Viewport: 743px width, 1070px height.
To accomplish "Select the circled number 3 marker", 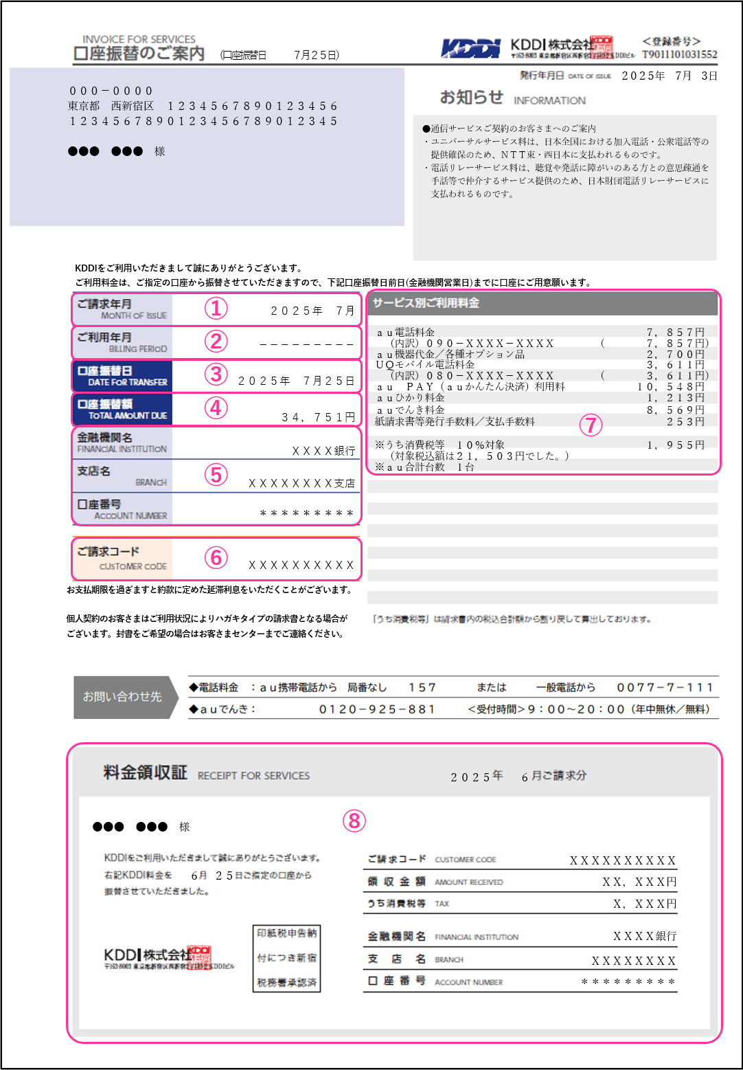I will [216, 374].
